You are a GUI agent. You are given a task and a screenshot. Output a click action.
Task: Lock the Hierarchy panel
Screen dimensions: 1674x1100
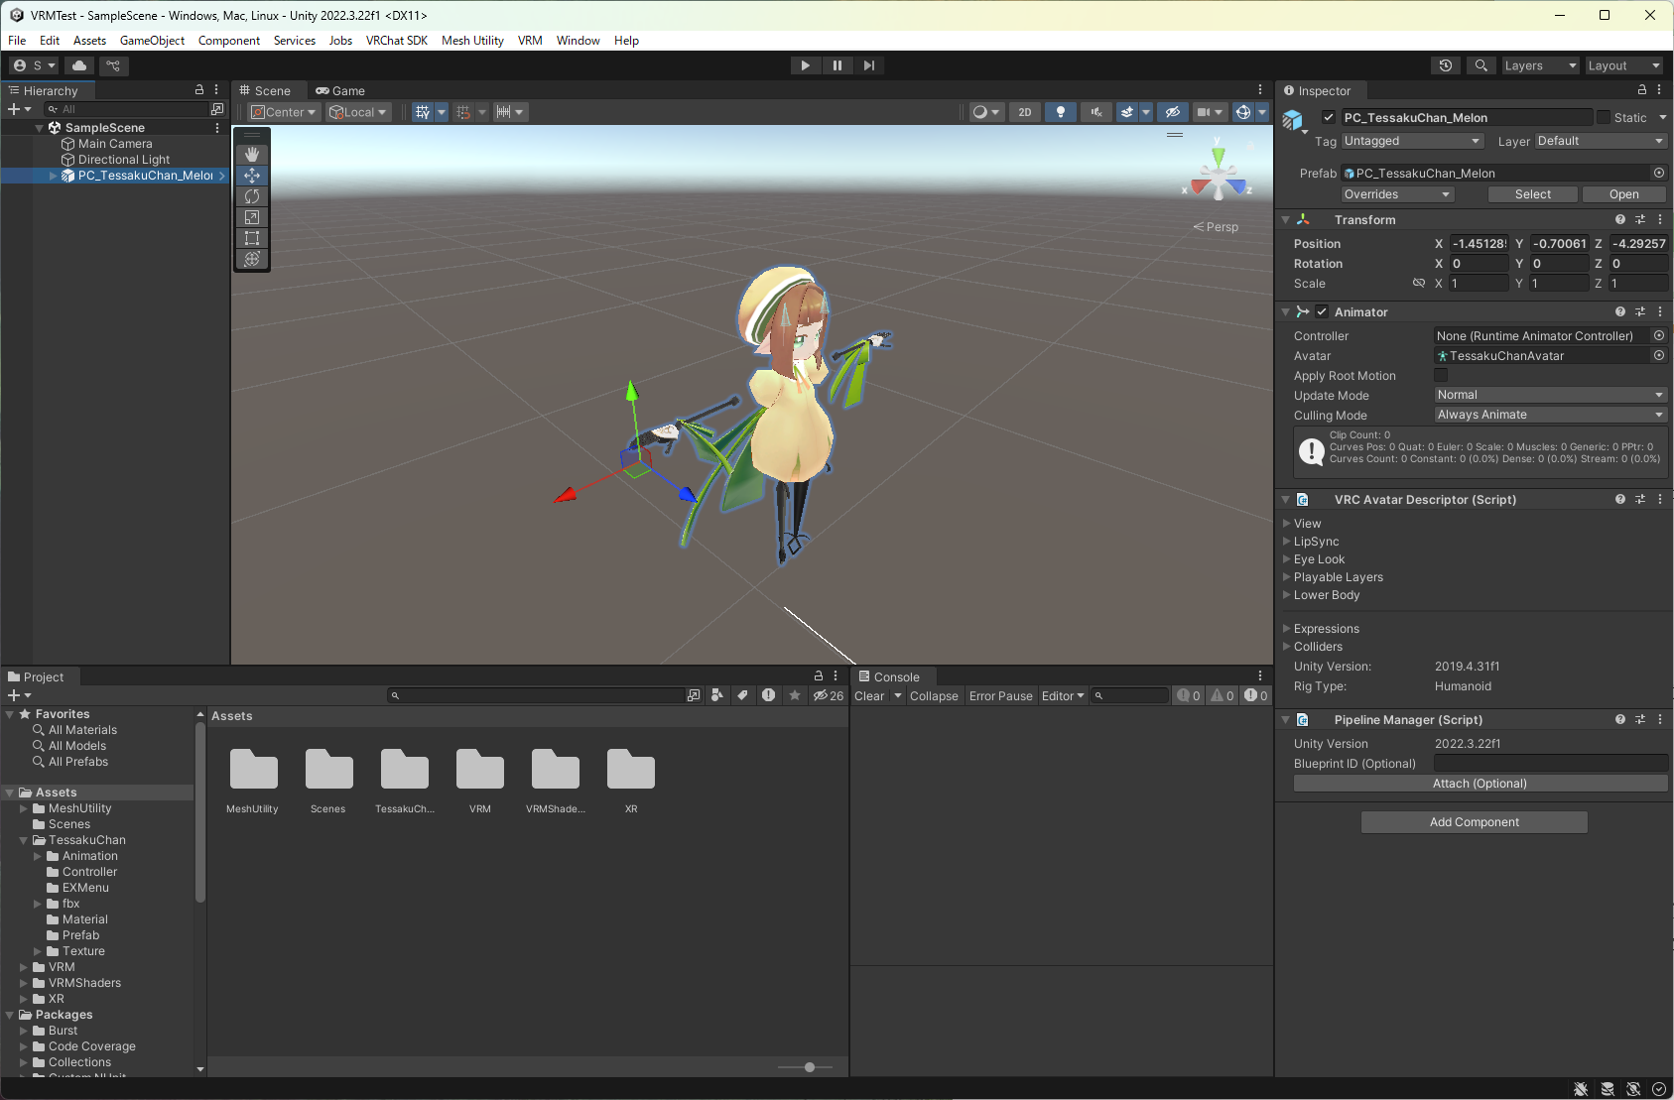[198, 90]
